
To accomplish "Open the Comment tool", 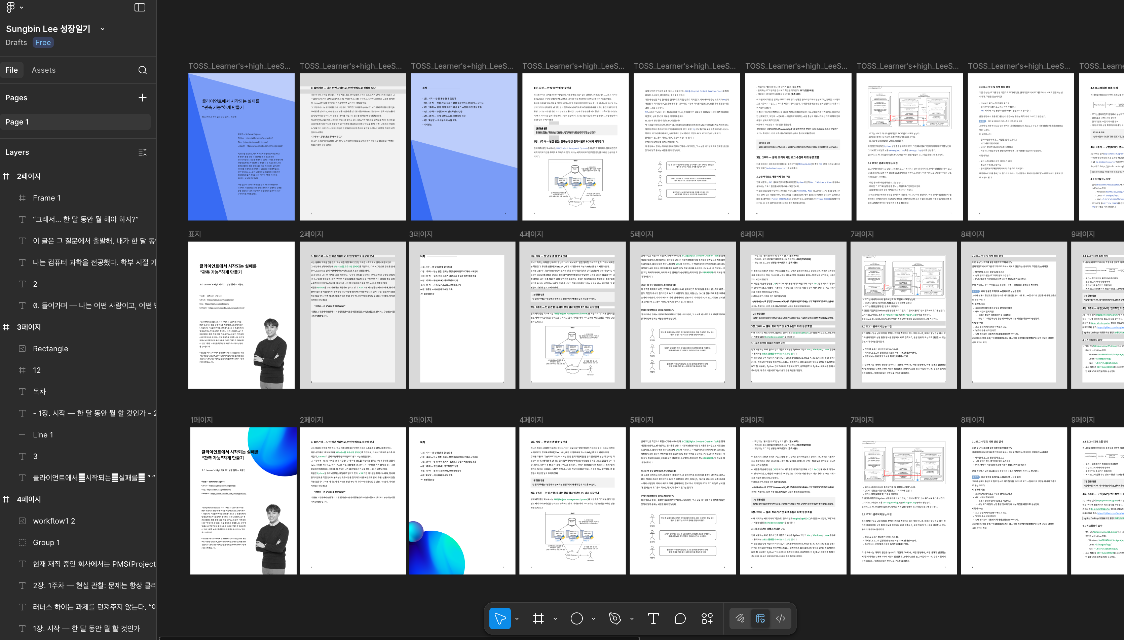I will pos(679,618).
